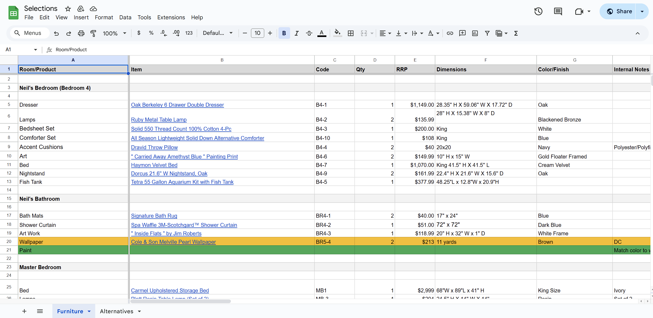
Task: Open the zoom 100% dropdown
Action: (115, 33)
